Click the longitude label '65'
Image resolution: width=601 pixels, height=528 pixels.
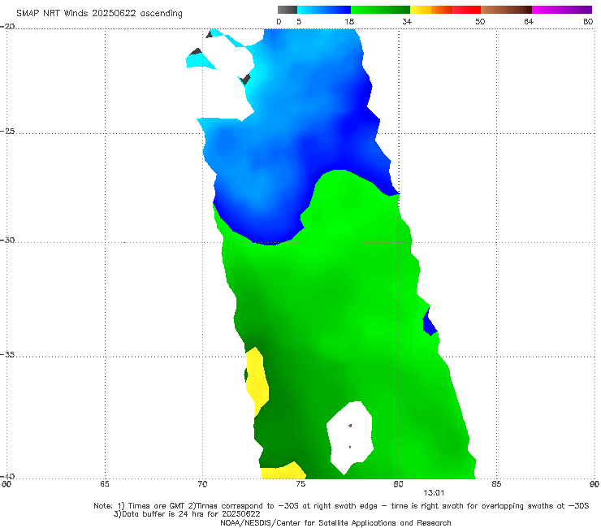[105, 484]
